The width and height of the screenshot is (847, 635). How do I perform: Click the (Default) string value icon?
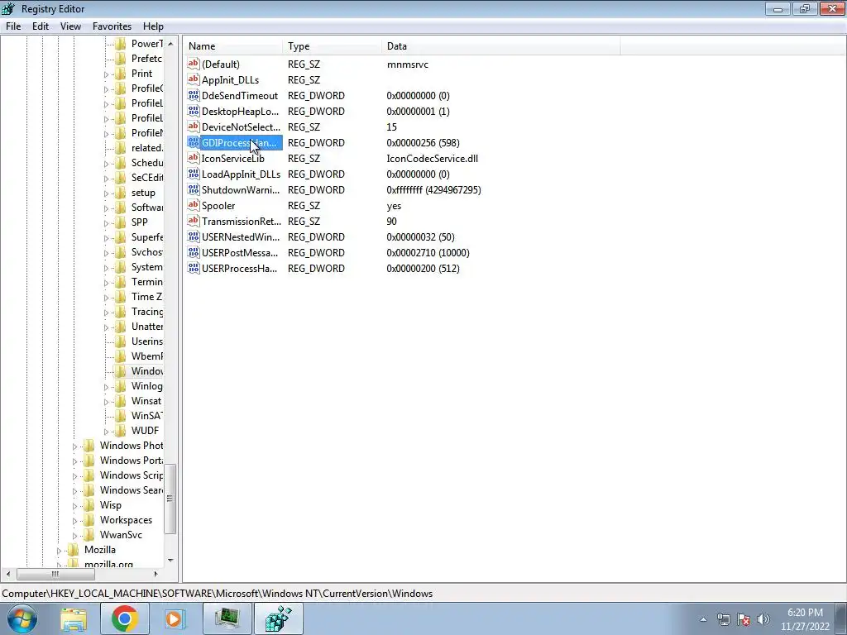[x=194, y=64]
